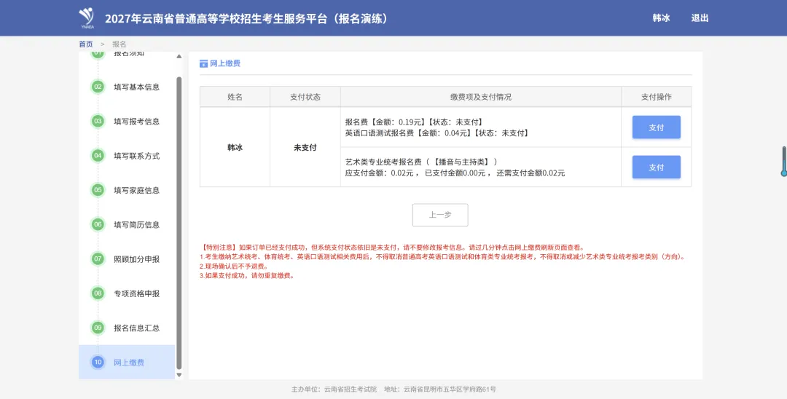Click the 未支付 status cell
Image resolution: width=787 pixels, height=399 pixels.
coord(305,147)
